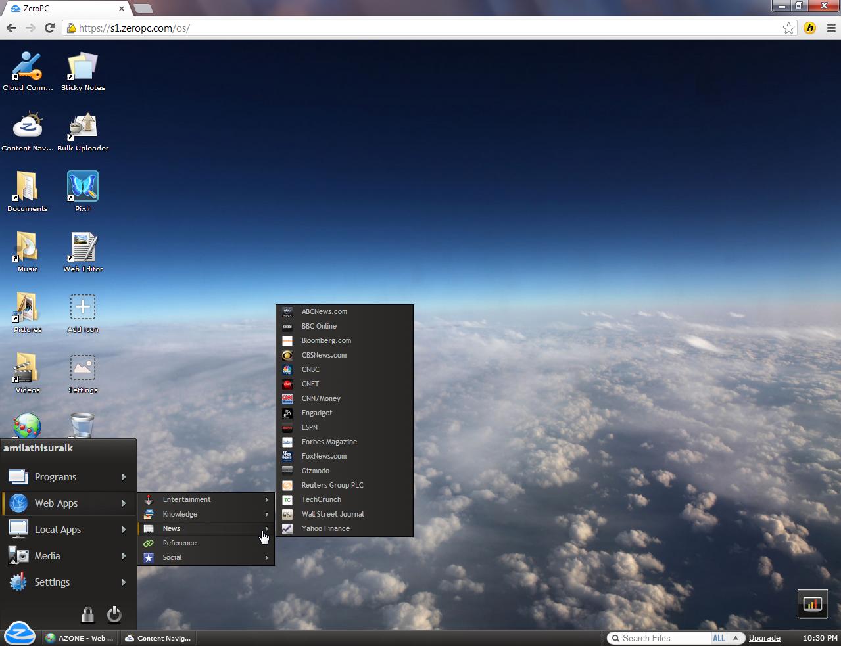The width and height of the screenshot is (841, 646).
Task: Expand the News submenu
Action: coord(206,528)
